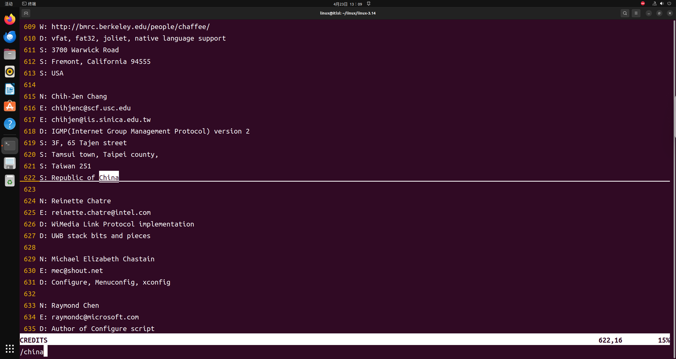Click the red stop indicator in top bar
This screenshot has height=359, width=676.
[x=643, y=3]
